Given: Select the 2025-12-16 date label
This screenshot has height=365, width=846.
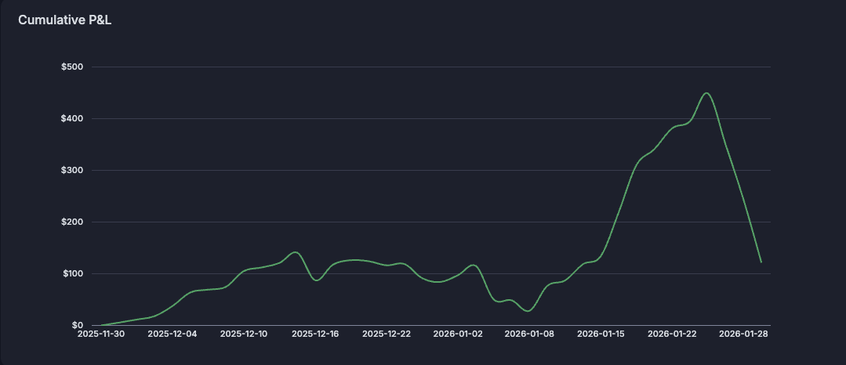Looking at the screenshot, I should point(314,334).
